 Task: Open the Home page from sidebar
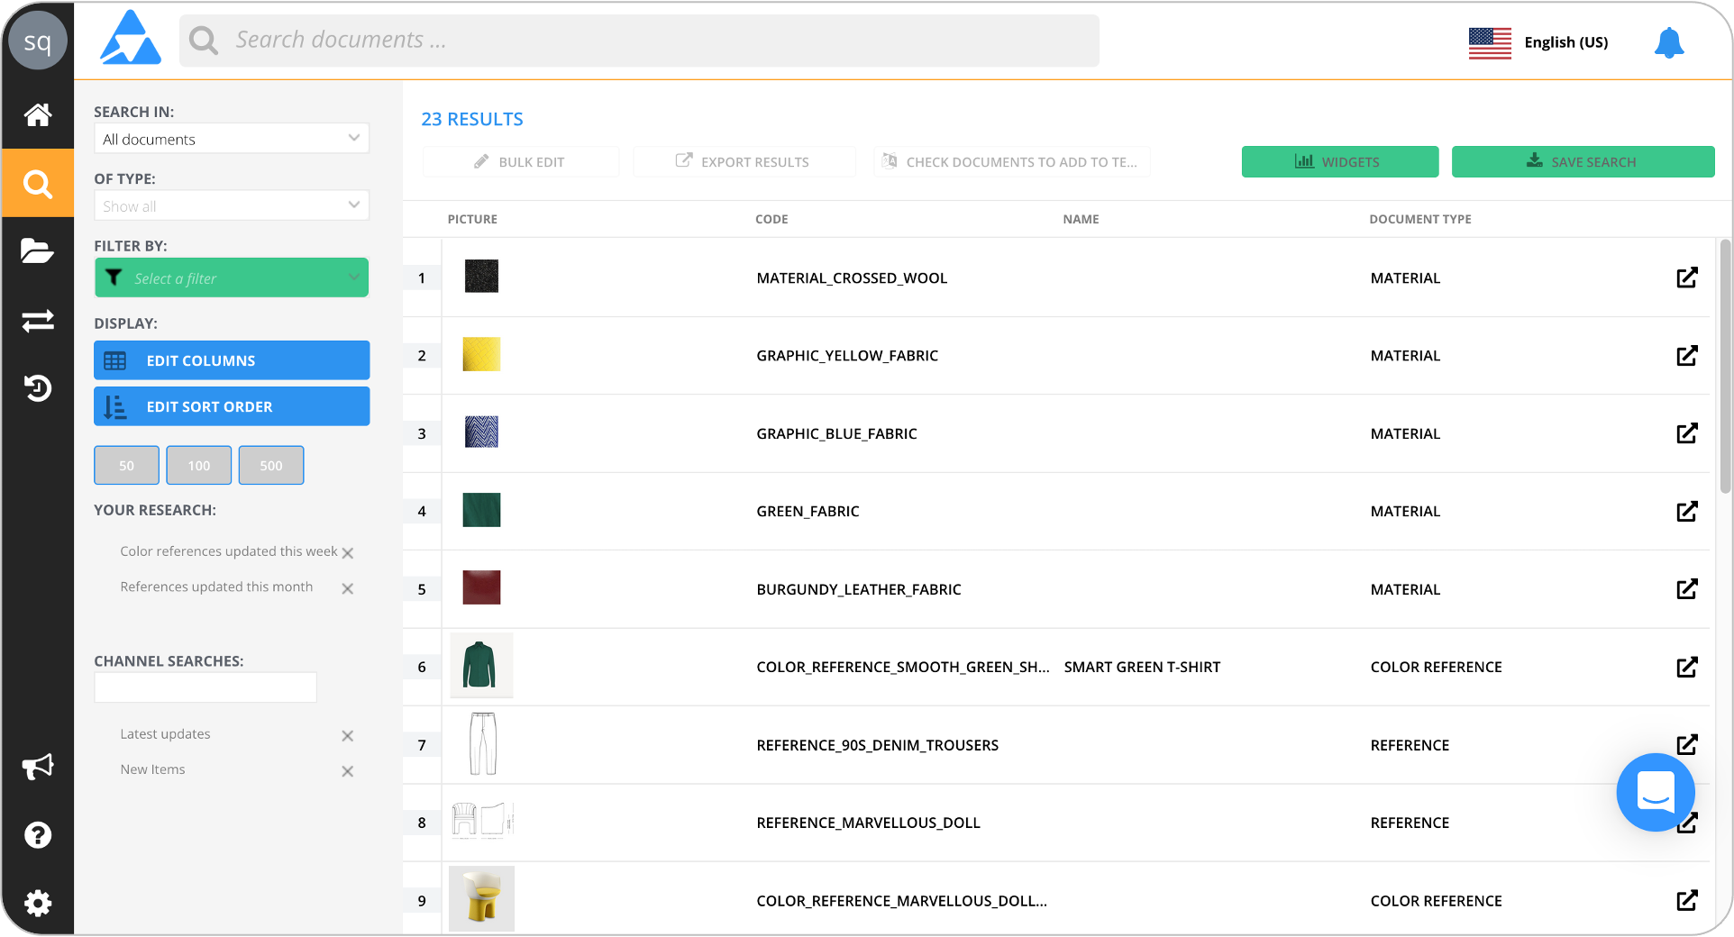(37, 114)
